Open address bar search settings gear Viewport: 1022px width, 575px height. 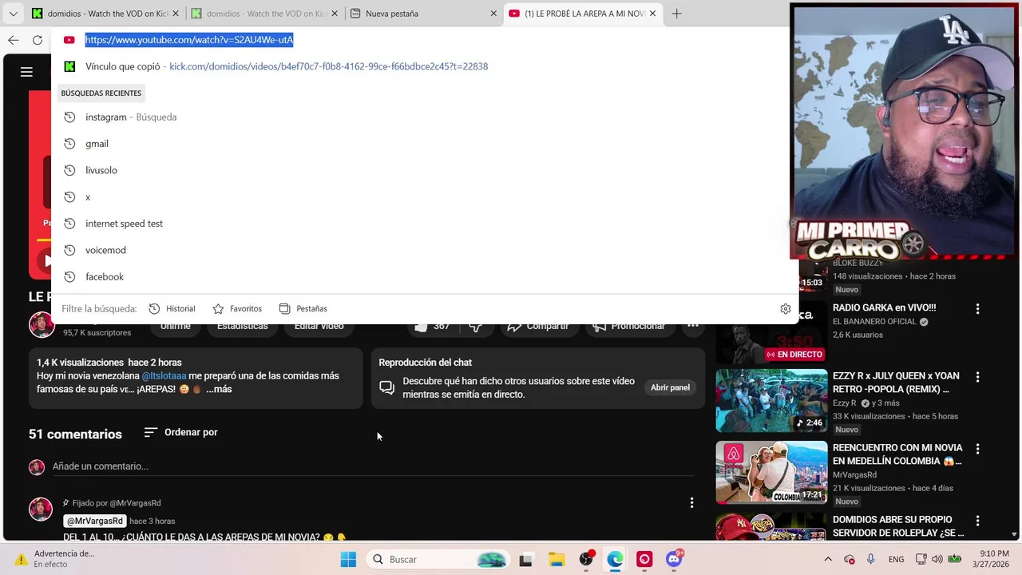pos(786,309)
